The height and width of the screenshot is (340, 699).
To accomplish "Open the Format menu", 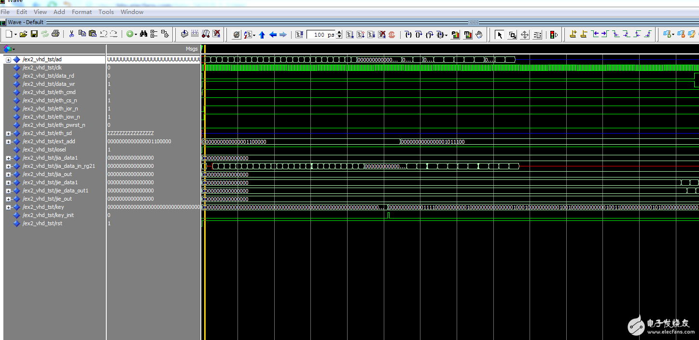I will click(82, 12).
